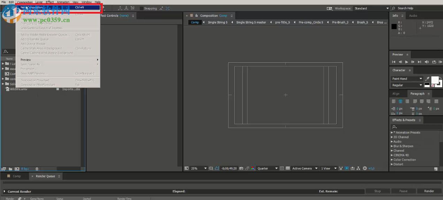Click the current time 0;00;49;20
443x200 pixels.
point(229,169)
